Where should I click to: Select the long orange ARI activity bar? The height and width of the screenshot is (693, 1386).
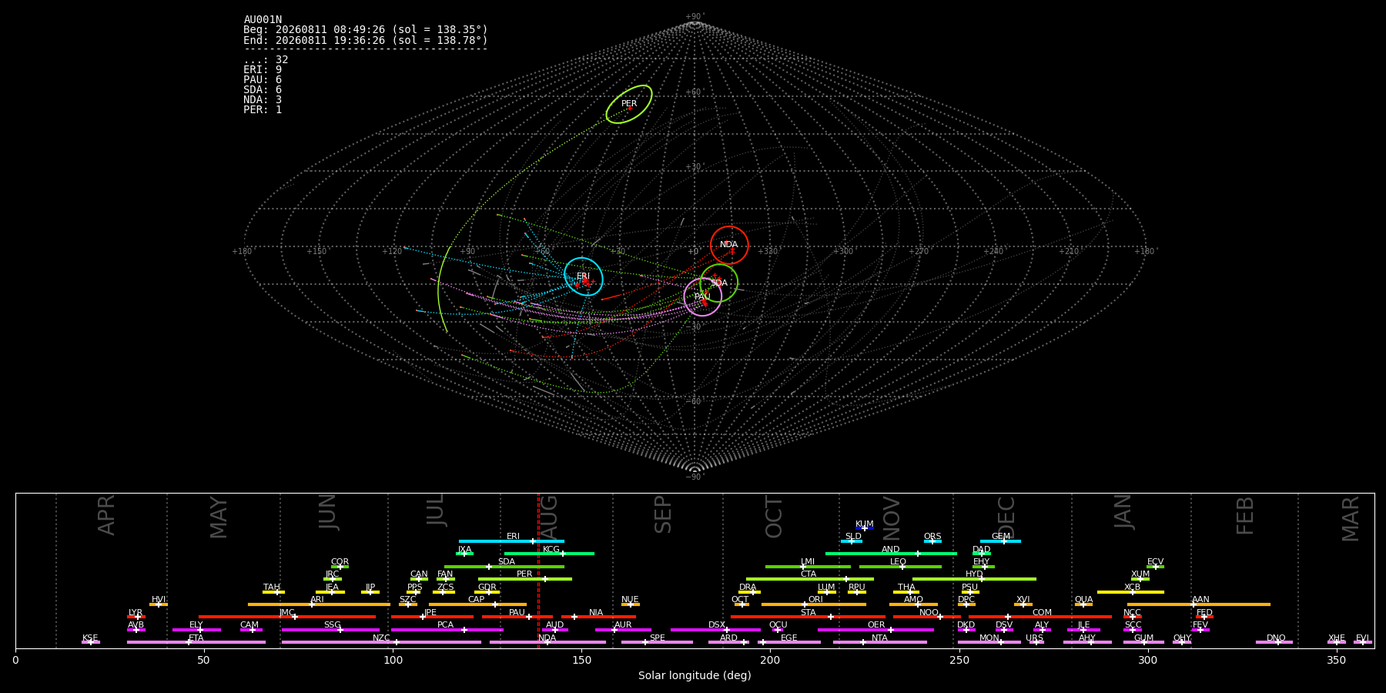(x=319, y=604)
